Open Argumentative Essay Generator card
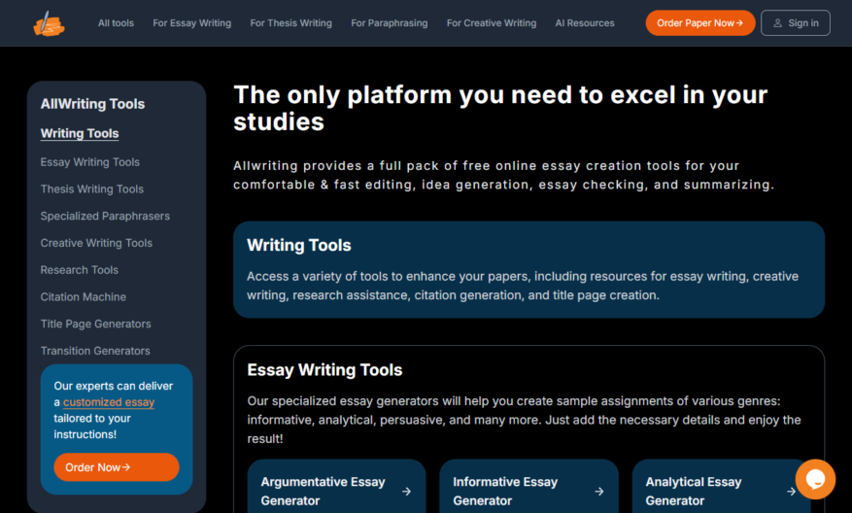This screenshot has width=852, height=513. (336, 487)
